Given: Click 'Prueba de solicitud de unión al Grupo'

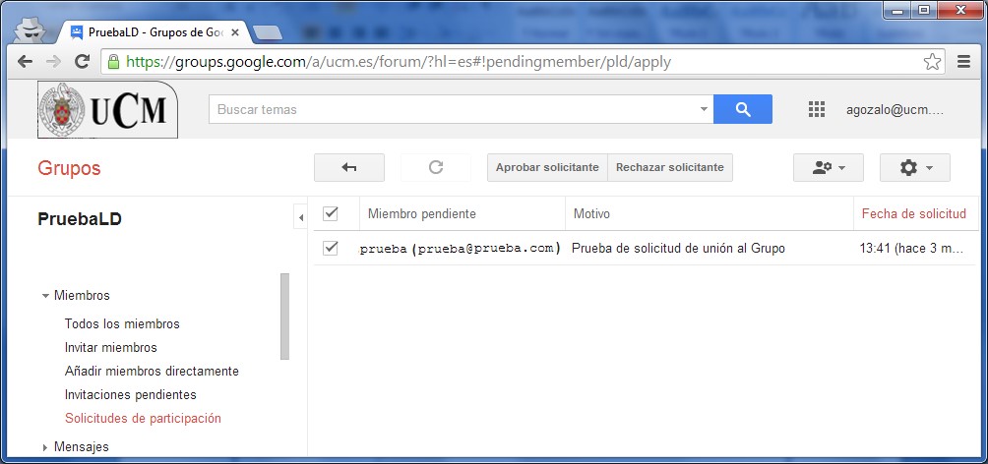Looking at the screenshot, I should click(679, 248).
